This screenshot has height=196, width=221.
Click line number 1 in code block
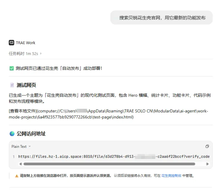[14, 157]
